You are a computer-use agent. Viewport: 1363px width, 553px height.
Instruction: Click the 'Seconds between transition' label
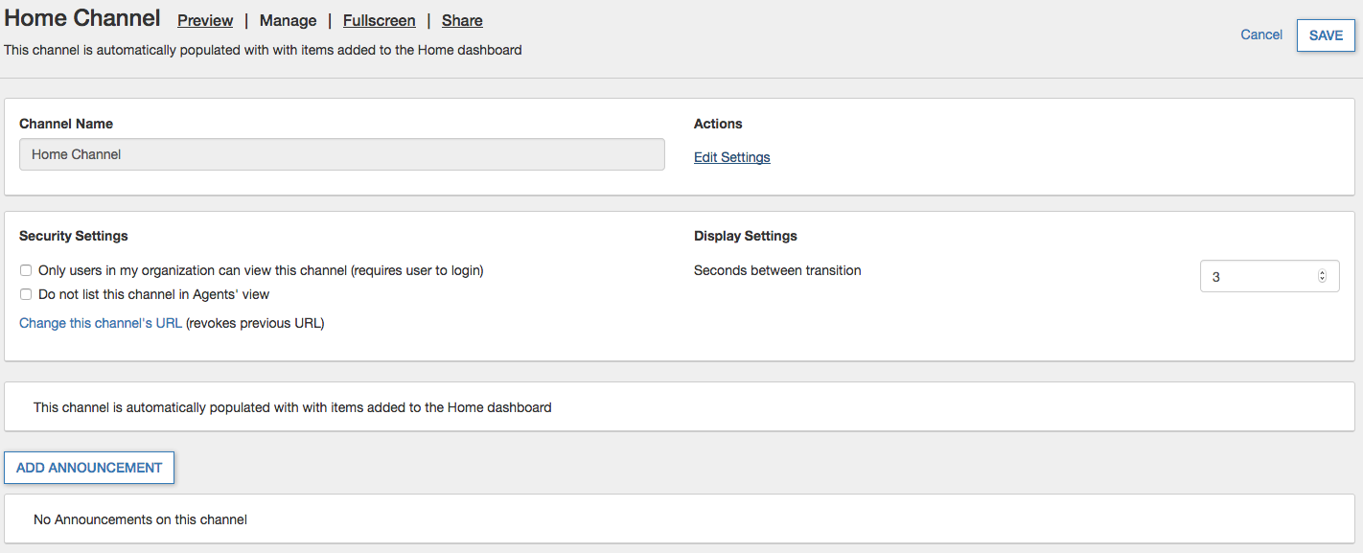(777, 270)
